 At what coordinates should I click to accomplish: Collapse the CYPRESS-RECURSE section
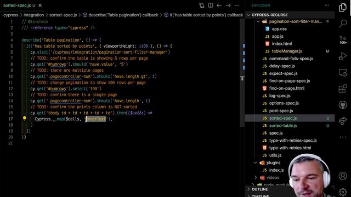(x=290, y=15)
